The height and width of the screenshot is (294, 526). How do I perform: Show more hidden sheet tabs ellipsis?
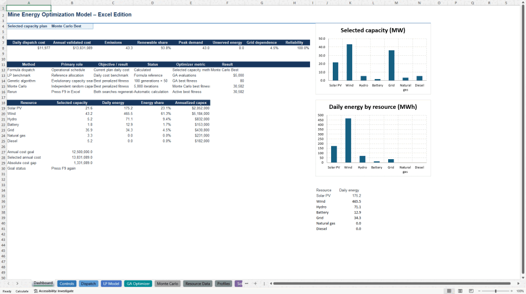tap(246, 283)
